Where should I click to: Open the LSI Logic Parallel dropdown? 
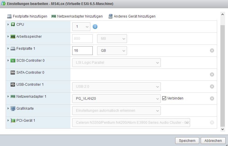click(116, 63)
